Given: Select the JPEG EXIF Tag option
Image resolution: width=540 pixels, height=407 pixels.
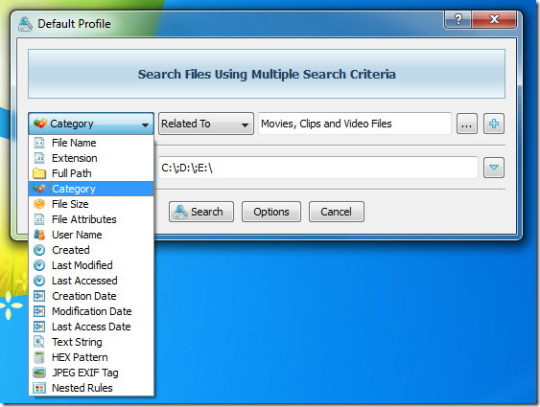Looking at the screenshot, I should tap(91, 373).
